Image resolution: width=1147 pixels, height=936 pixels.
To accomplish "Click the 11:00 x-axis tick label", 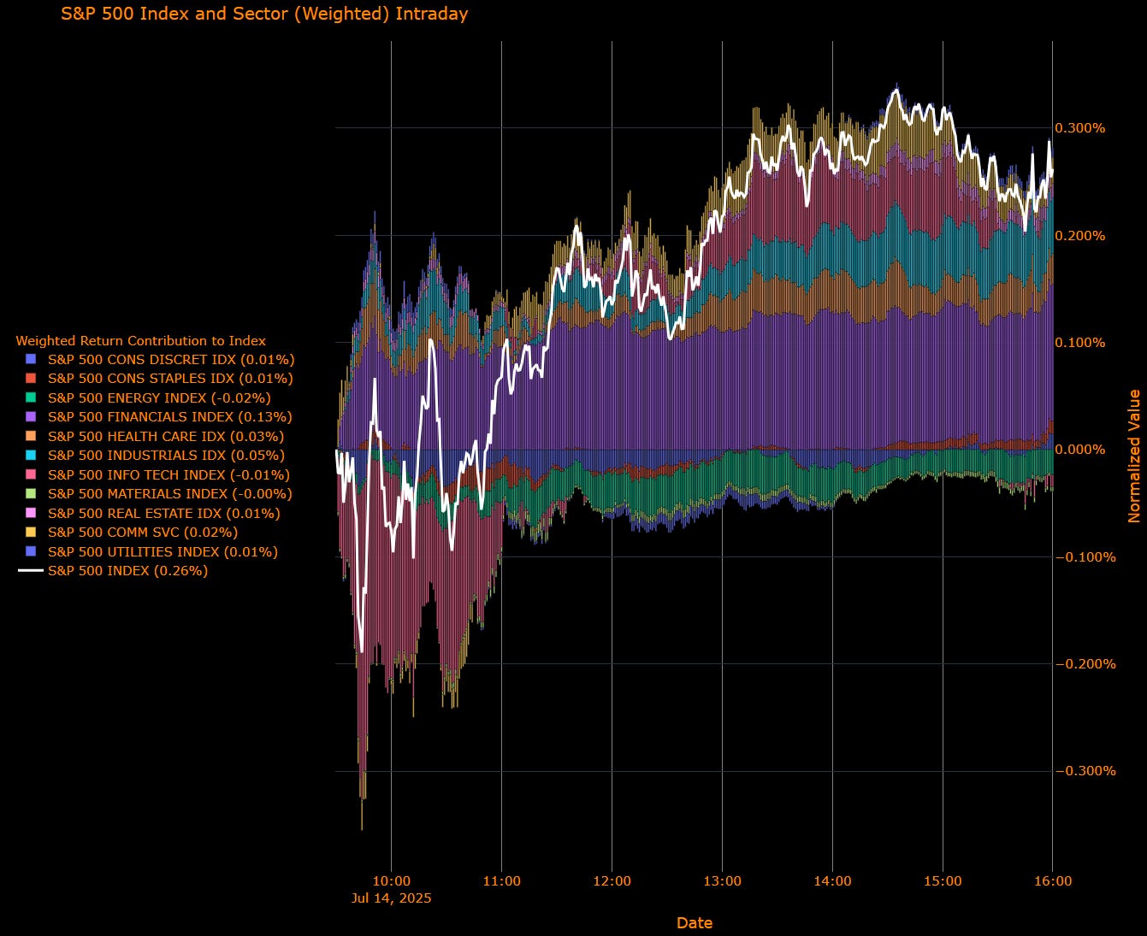I will [502, 881].
